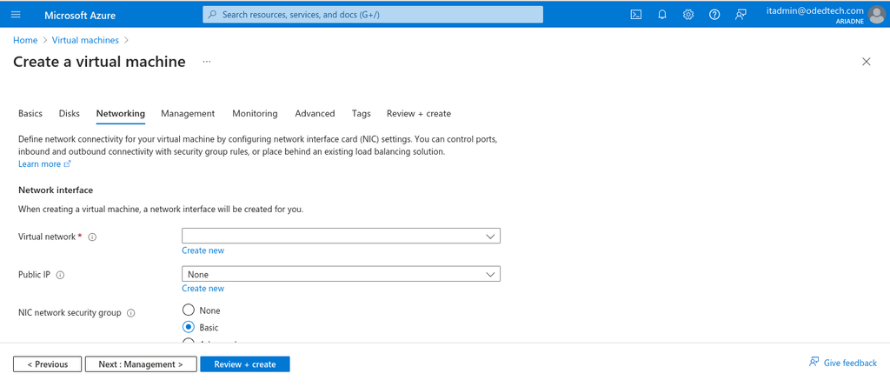Screen dimensions: 890x387
Task: Click Create new under Virtual network
Action: coord(203,250)
